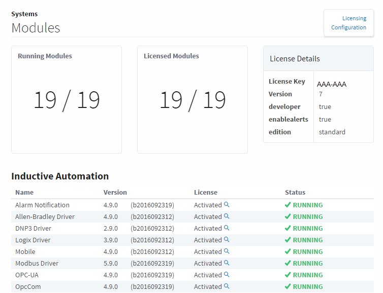The height and width of the screenshot is (293, 383).
Task: Click the Name column header
Action: (x=24, y=193)
